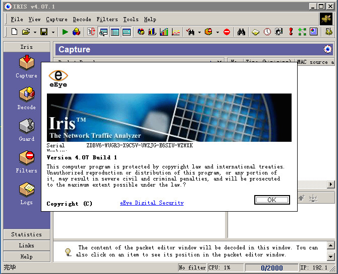Click the No filter status bar entry
The image size is (338, 274).
click(x=192, y=268)
